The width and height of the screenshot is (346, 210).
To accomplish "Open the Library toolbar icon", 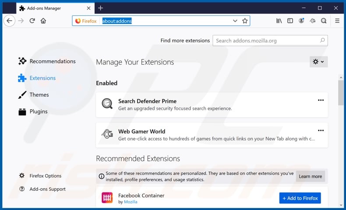I will [279, 21].
